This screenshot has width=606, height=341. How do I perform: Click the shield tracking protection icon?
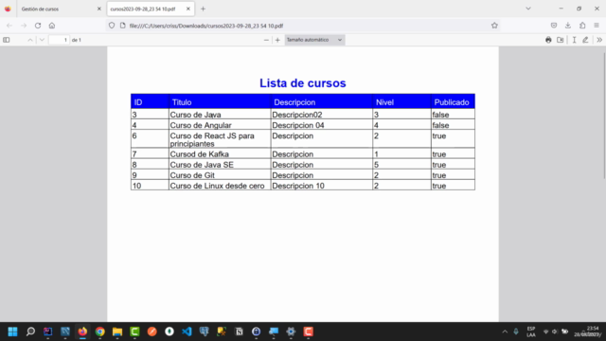(x=112, y=26)
